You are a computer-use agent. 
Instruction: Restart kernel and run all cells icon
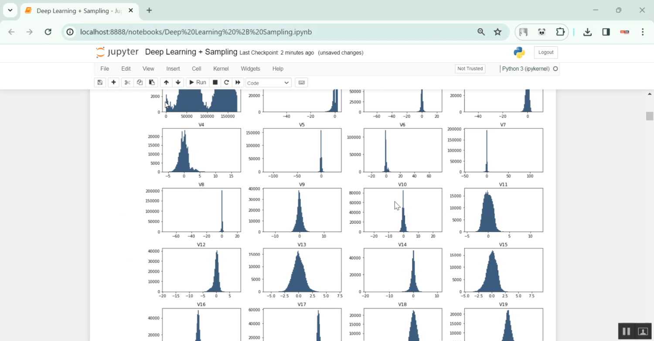coord(238,82)
